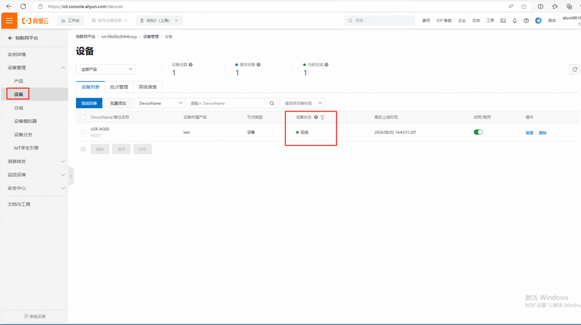Click the help question mark icon
The image size is (581, 325).
tap(526, 21)
